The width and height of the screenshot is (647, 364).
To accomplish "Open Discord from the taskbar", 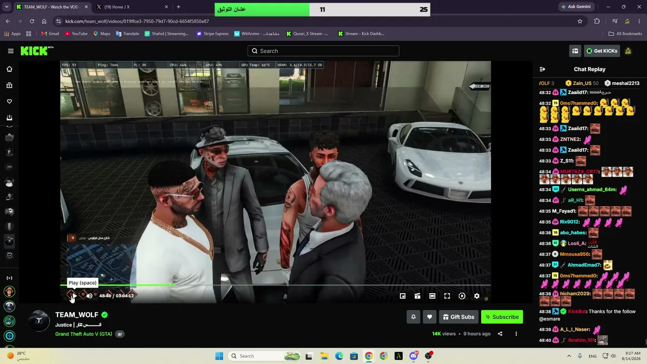I will [413, 356].
